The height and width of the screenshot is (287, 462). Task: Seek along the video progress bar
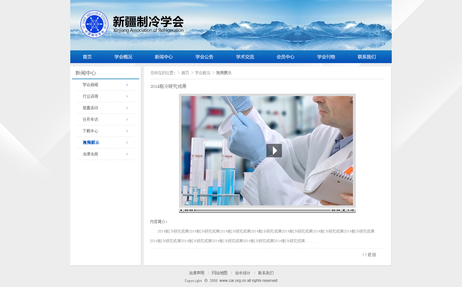tap(262, 210)
